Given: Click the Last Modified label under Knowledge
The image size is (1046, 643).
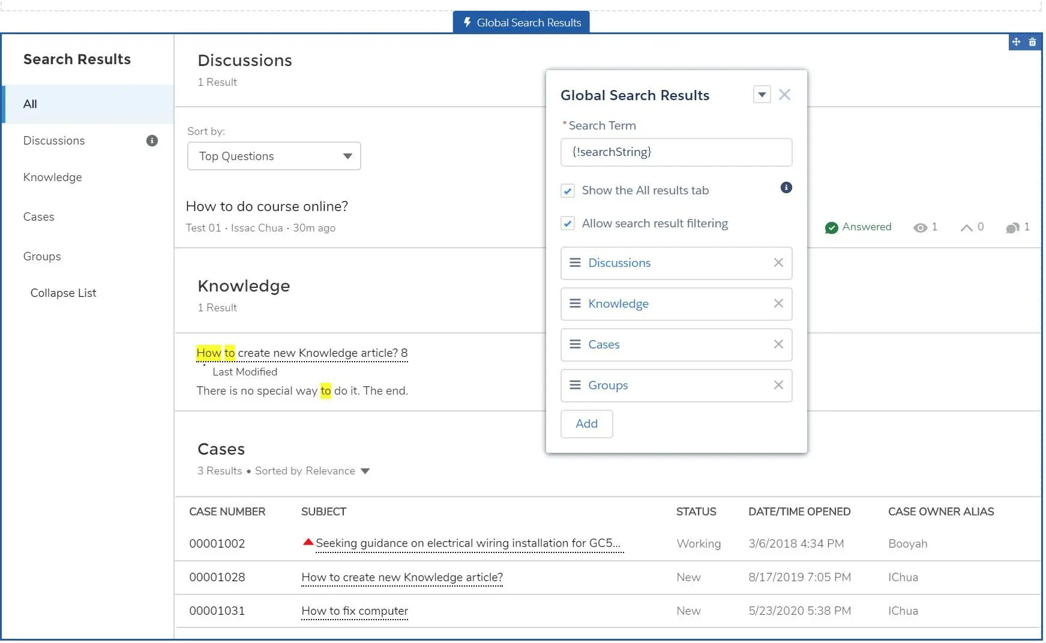Looking at the screenshot, I should pyautogui.click(x=245, y=372).
